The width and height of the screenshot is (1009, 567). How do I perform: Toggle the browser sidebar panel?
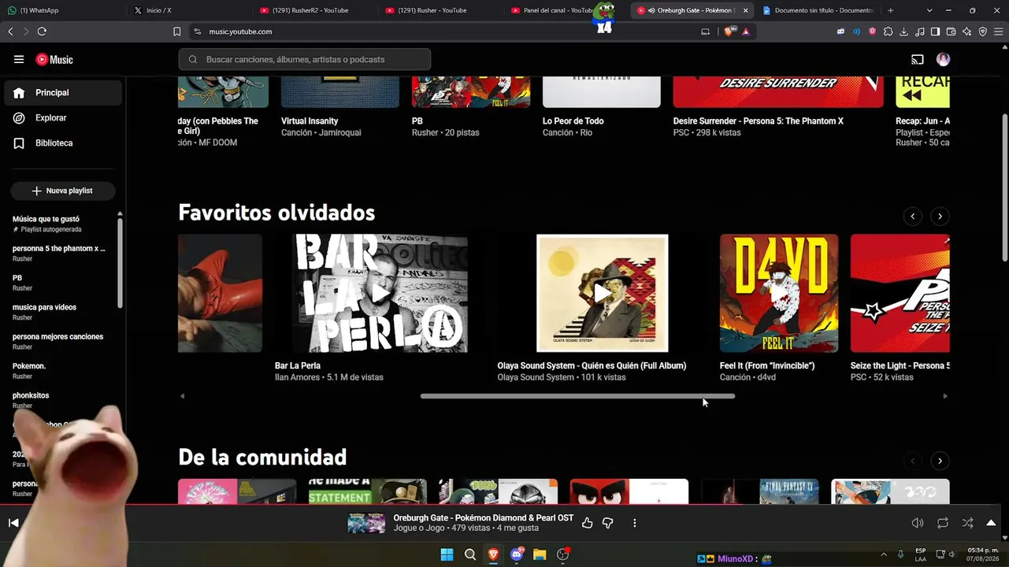935,31
